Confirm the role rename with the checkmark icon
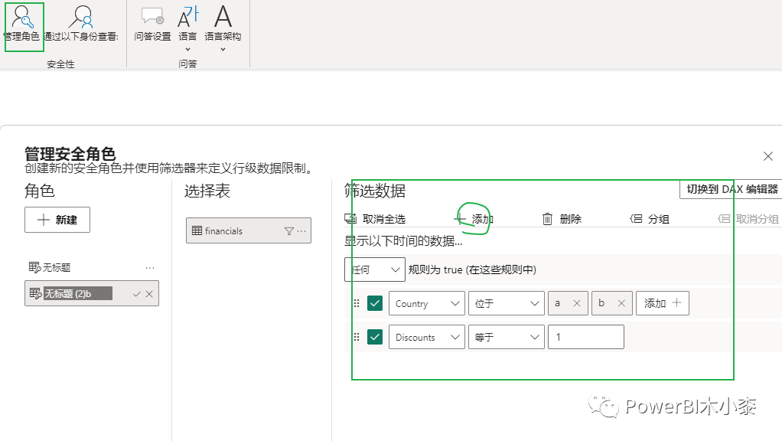 point(137,294)
